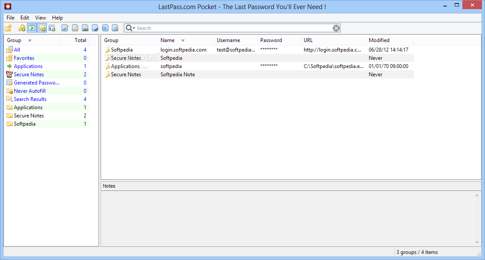The height and width of the screenshot is (260, 485).
Task: Select the Softpedia folder group
Action: (25, 124)
